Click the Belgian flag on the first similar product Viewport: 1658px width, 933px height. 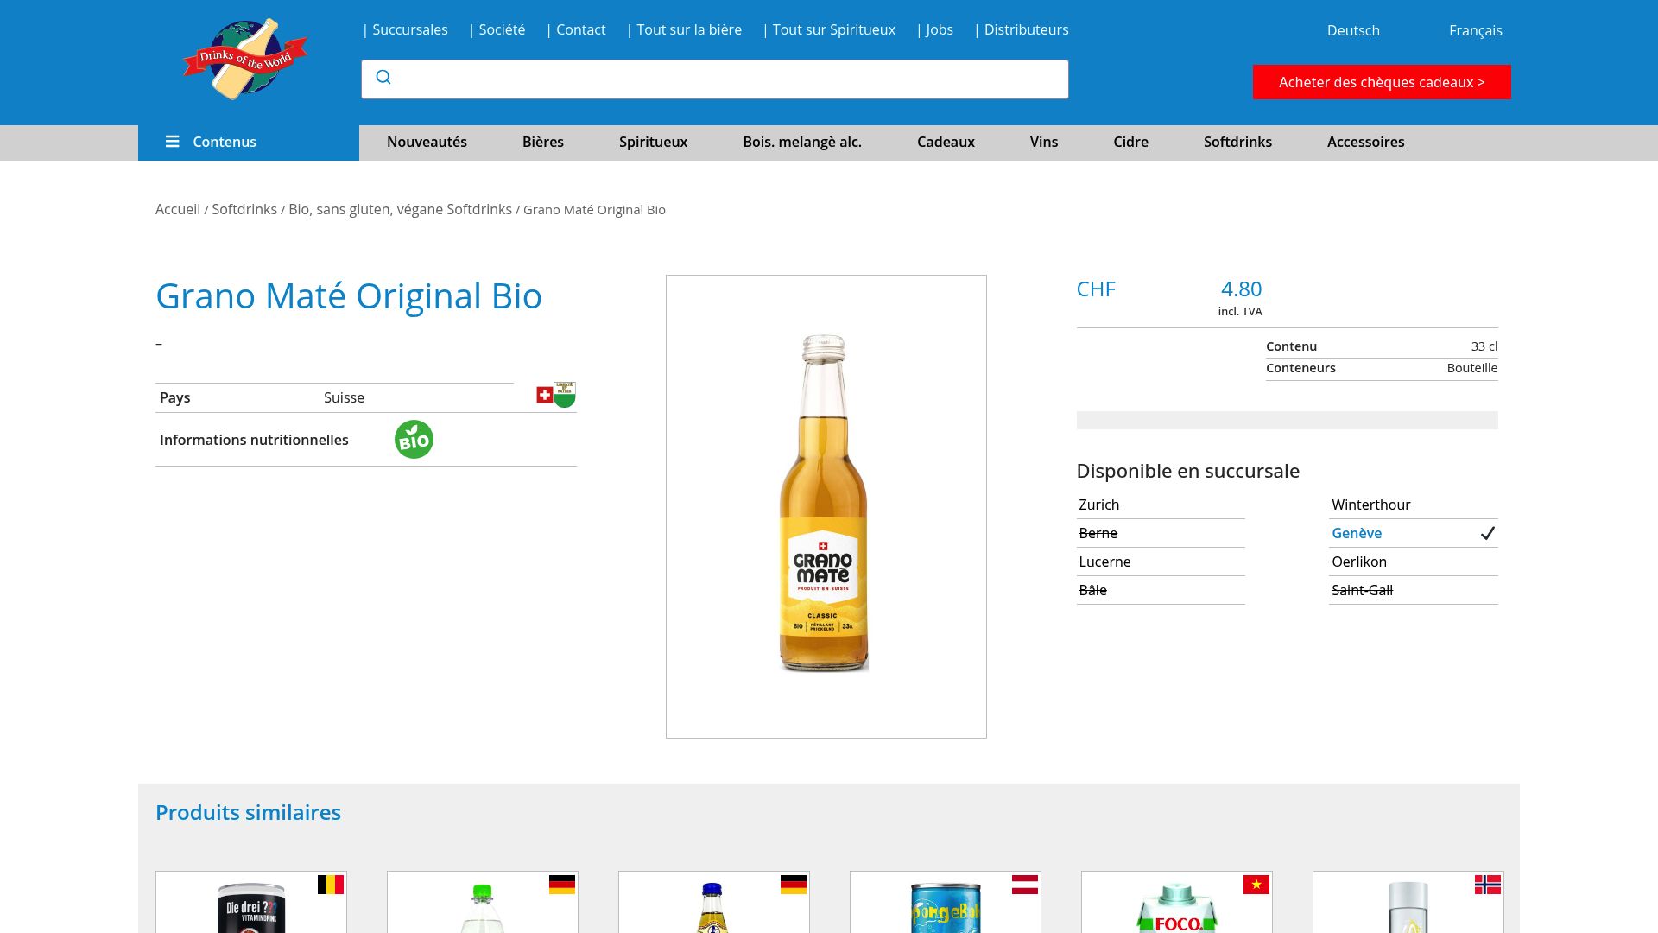(x=332, y=885)
